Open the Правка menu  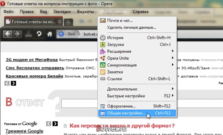27,12
